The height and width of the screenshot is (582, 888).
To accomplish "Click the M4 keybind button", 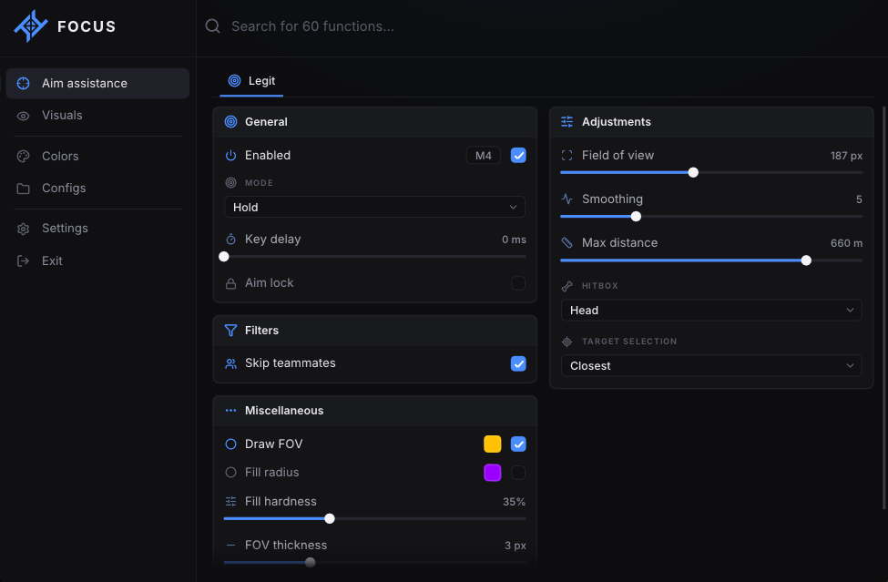I will pos(483,155).
